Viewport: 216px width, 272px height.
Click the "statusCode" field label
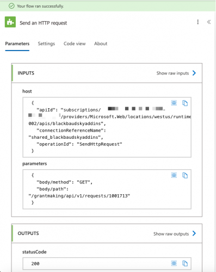pyautogui.click(x=34, y=252)
